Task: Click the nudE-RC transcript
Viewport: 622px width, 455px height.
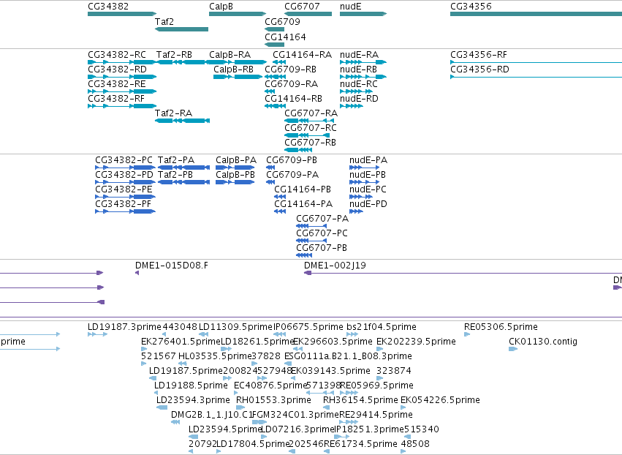Action: [x=356, y=91]
